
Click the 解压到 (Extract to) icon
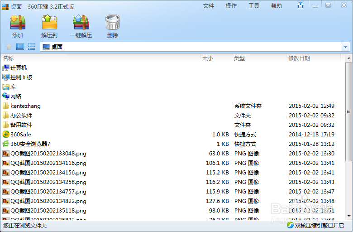pyautogui.click(x=49, y=22)
